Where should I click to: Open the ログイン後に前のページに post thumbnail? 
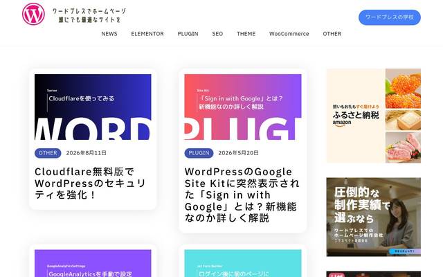point(243,263)
